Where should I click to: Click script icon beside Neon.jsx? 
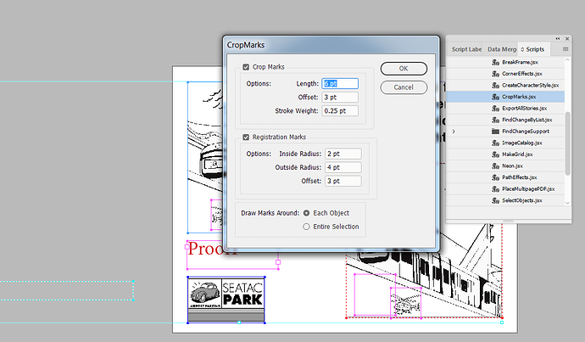(x=495, y=166)
